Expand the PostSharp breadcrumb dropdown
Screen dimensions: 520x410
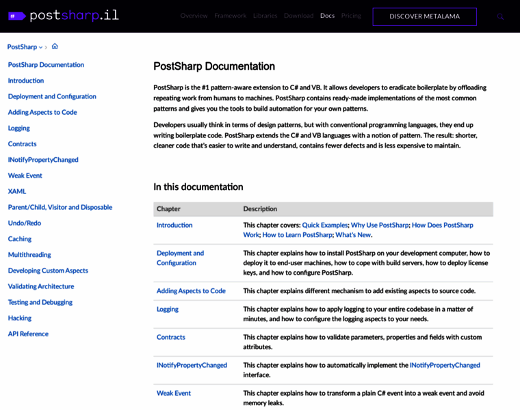pos(41,47)
